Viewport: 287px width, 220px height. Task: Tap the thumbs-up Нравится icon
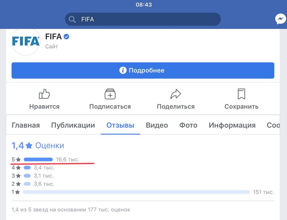(x=44, y=94)
